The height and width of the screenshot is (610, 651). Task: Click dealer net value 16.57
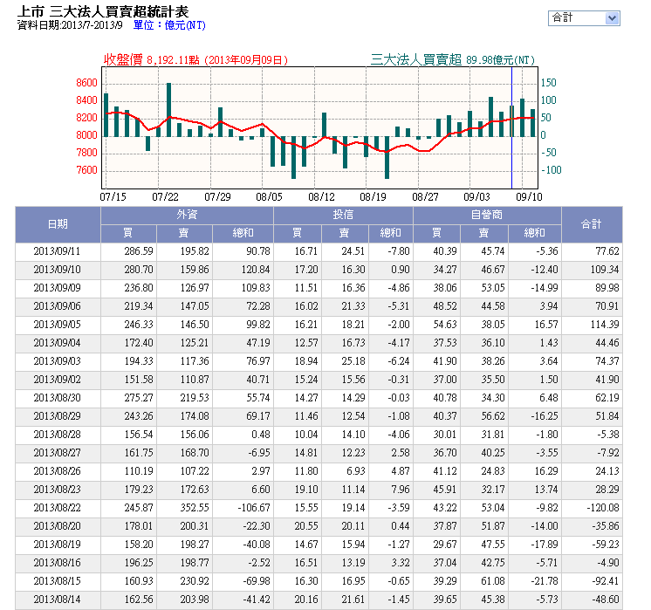pyautogui.click(x=546, y=325)
